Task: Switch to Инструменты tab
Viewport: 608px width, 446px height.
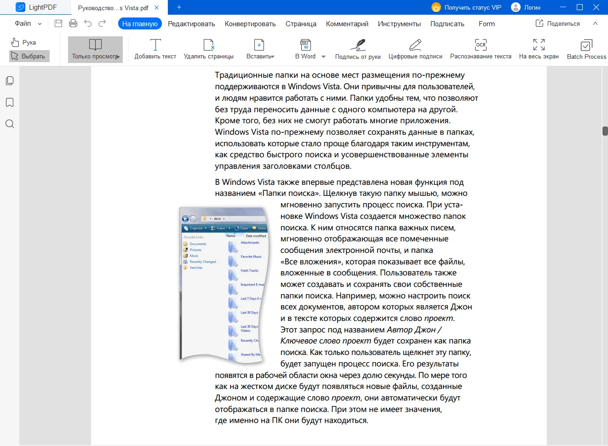Action: (x=399, y=24)
